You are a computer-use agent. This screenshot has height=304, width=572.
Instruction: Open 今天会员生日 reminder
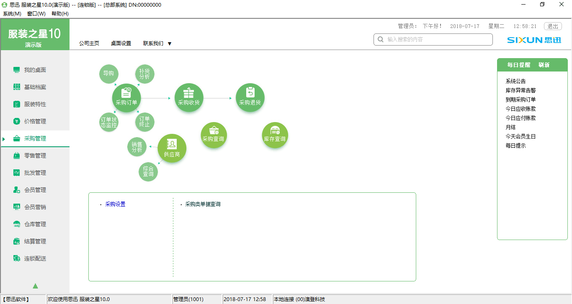tap(520, 136)
